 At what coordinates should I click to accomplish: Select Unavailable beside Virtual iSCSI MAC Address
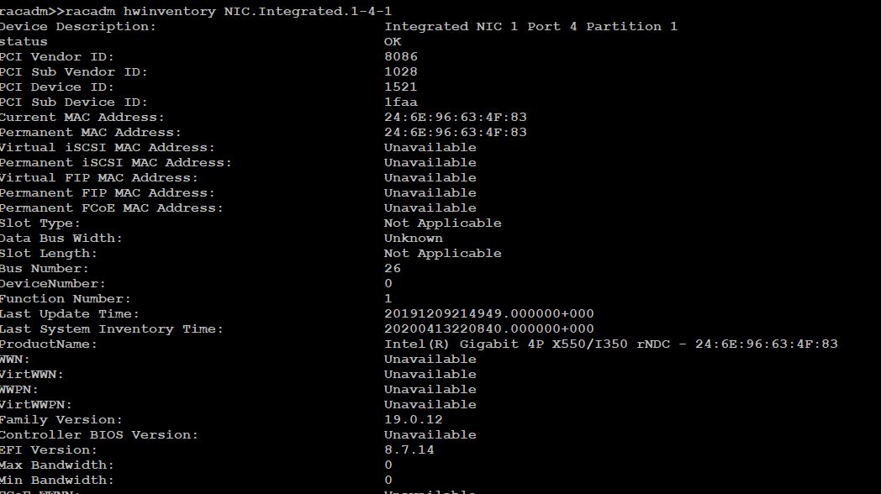[x=430, y=148]
